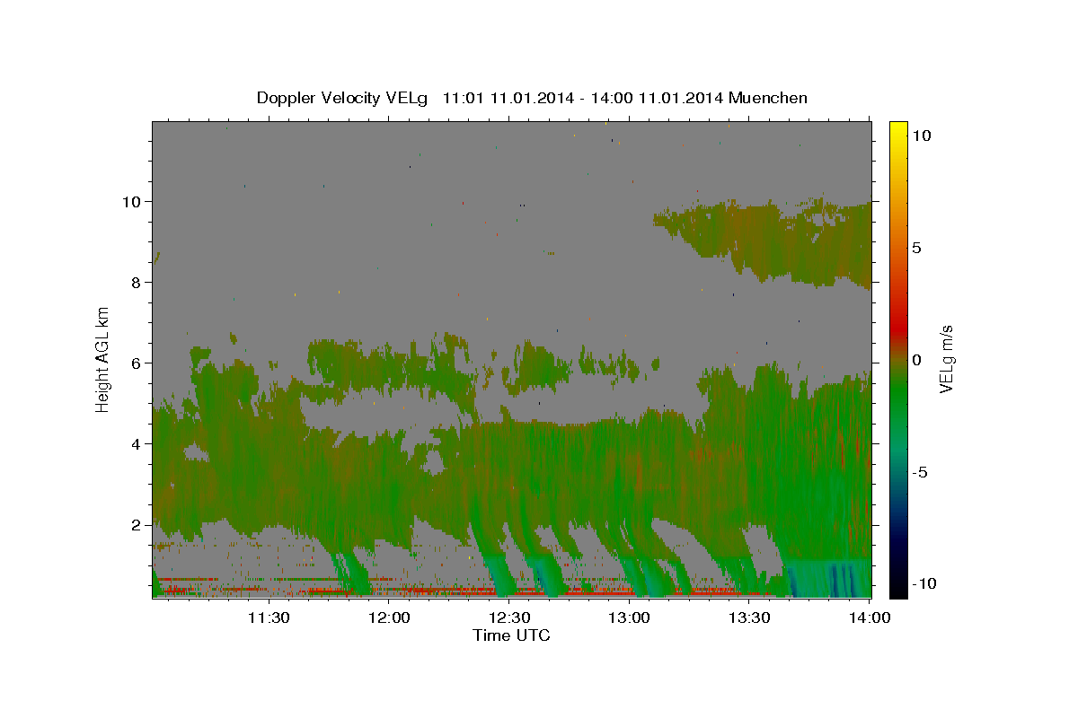The width and height of the screenshot is (1078, 718).
Task: Select the 13:00 time tick label
Action: pos(629,617)
